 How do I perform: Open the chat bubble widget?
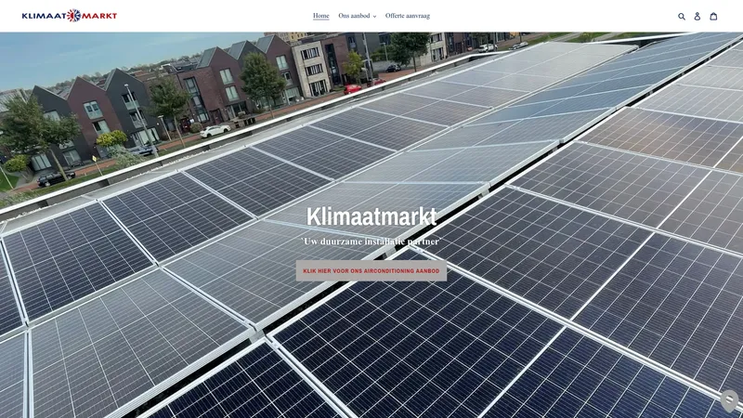tap(730, 401)
